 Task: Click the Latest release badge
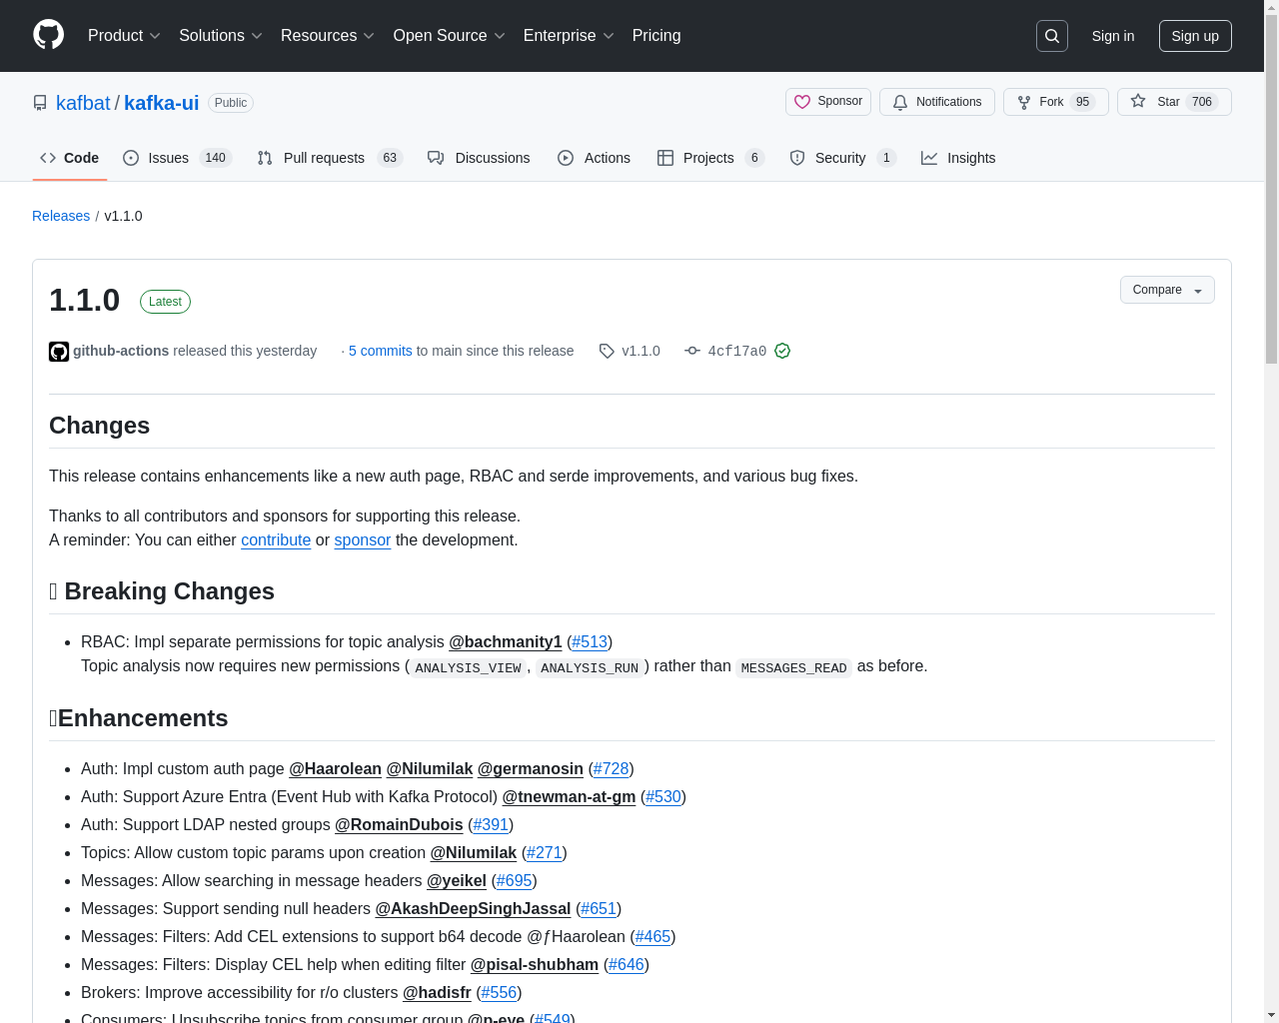coord(165,302)
